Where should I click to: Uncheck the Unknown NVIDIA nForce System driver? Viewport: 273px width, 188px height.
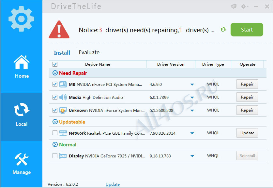pos(55,110)
